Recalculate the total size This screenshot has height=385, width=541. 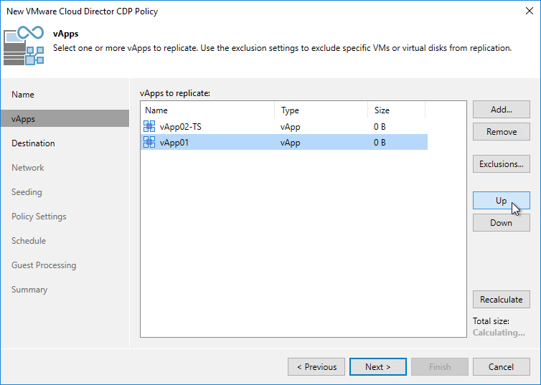click(x=502, y=300)
